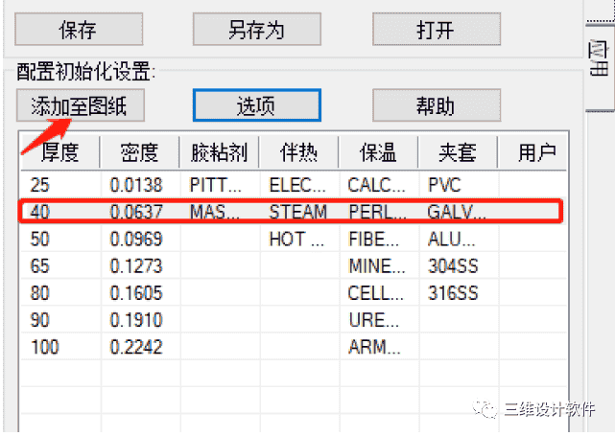
Task: Select density value 0.0637
Action: pos(136,212)
